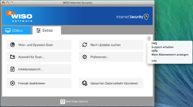Image resolution: width=193 pixels, height=107 pixels.
Task: Disable firewall via Firewall deaktivieren
Action: [39, 83]
